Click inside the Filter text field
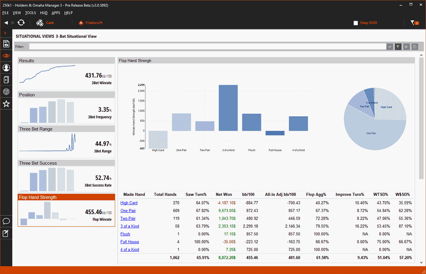Image resolution: width=426 pixels, height=274 pixels. coord(206,46)
